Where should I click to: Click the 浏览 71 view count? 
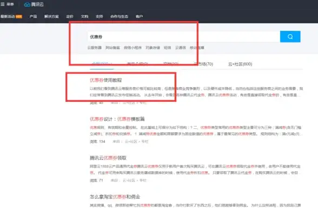pos(96,180)
